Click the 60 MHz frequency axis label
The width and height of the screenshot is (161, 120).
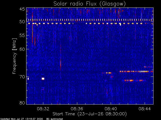(22, 49)
